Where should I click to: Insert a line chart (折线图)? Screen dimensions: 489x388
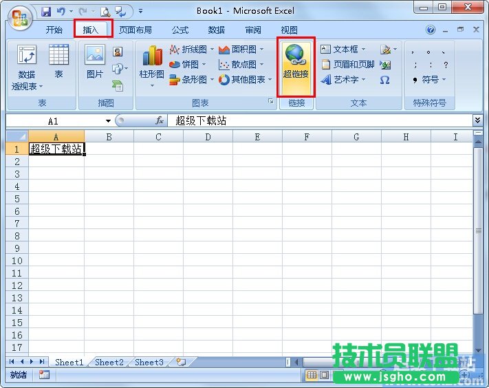(x=191, y=50)
